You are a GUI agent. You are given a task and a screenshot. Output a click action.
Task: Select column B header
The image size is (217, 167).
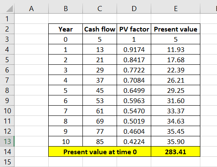pyautogui.click(x=65, y=9)
